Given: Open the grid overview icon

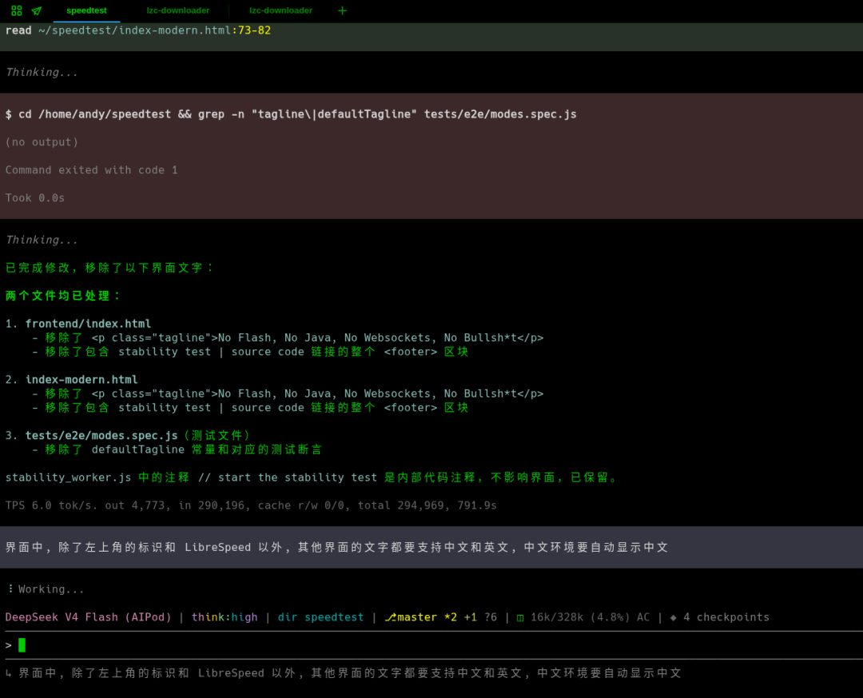Looking at the screenshot, I should 17,10.
